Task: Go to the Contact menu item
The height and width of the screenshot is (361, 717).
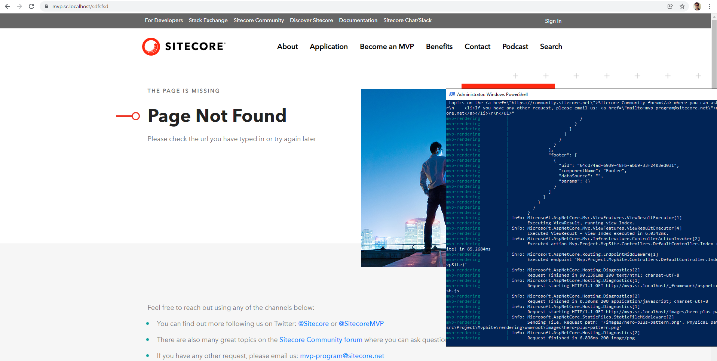Action: [x=477, y=46]
